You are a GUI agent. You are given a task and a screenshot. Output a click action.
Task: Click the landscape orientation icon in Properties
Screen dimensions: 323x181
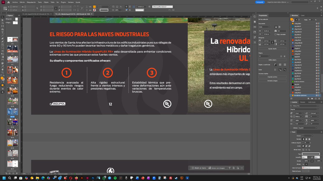click(x=279, y=27)
